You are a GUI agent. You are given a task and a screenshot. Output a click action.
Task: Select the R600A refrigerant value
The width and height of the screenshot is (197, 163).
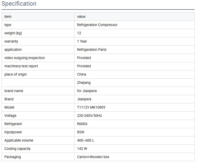point(82,124)
